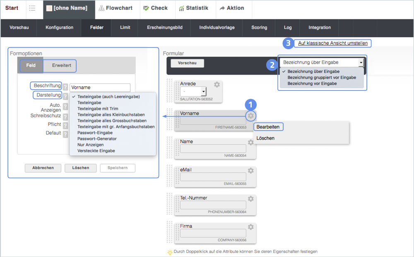Choose Bezeichnung vor Eingabe option
Screen dimensions: 414x257
(312, 83)
